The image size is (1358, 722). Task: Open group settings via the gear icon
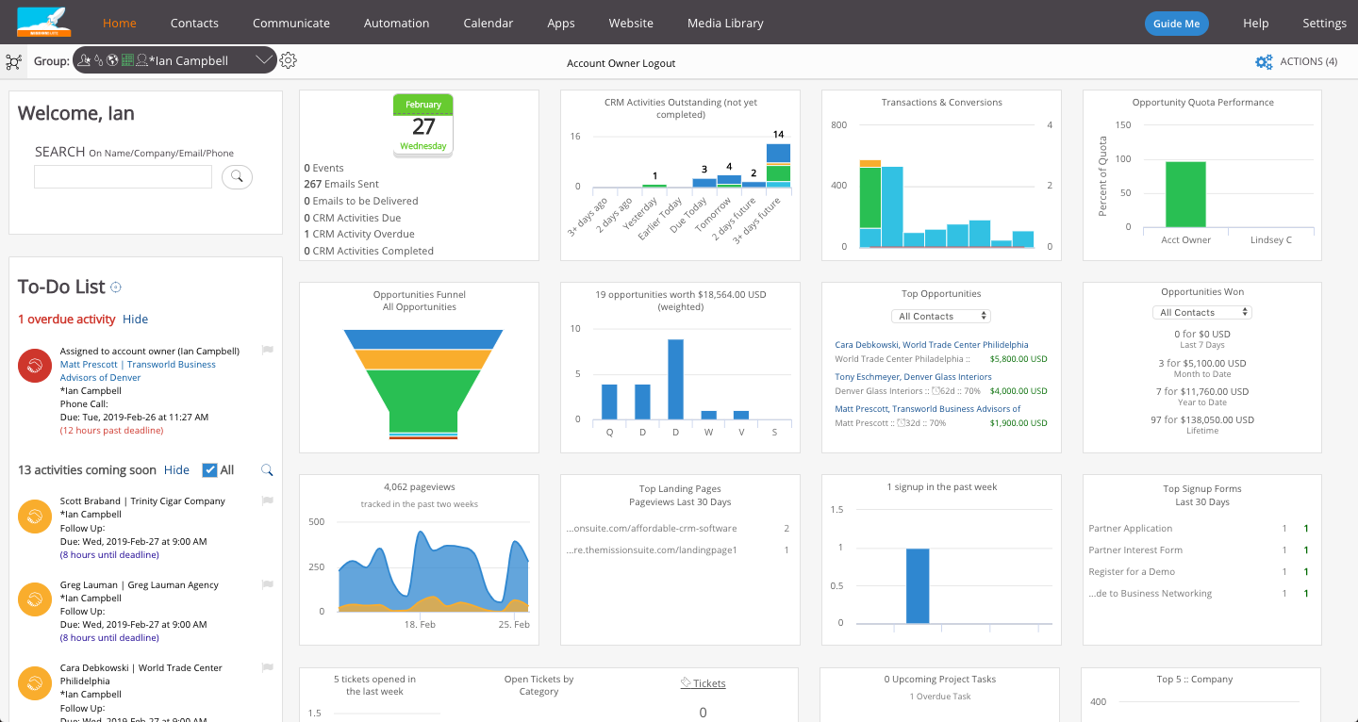(288, 59)
